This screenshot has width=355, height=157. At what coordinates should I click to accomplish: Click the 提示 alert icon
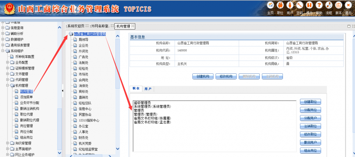(x=310, y=5)
